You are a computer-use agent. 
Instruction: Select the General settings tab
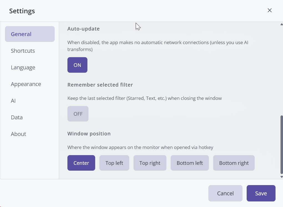point(30,34)
